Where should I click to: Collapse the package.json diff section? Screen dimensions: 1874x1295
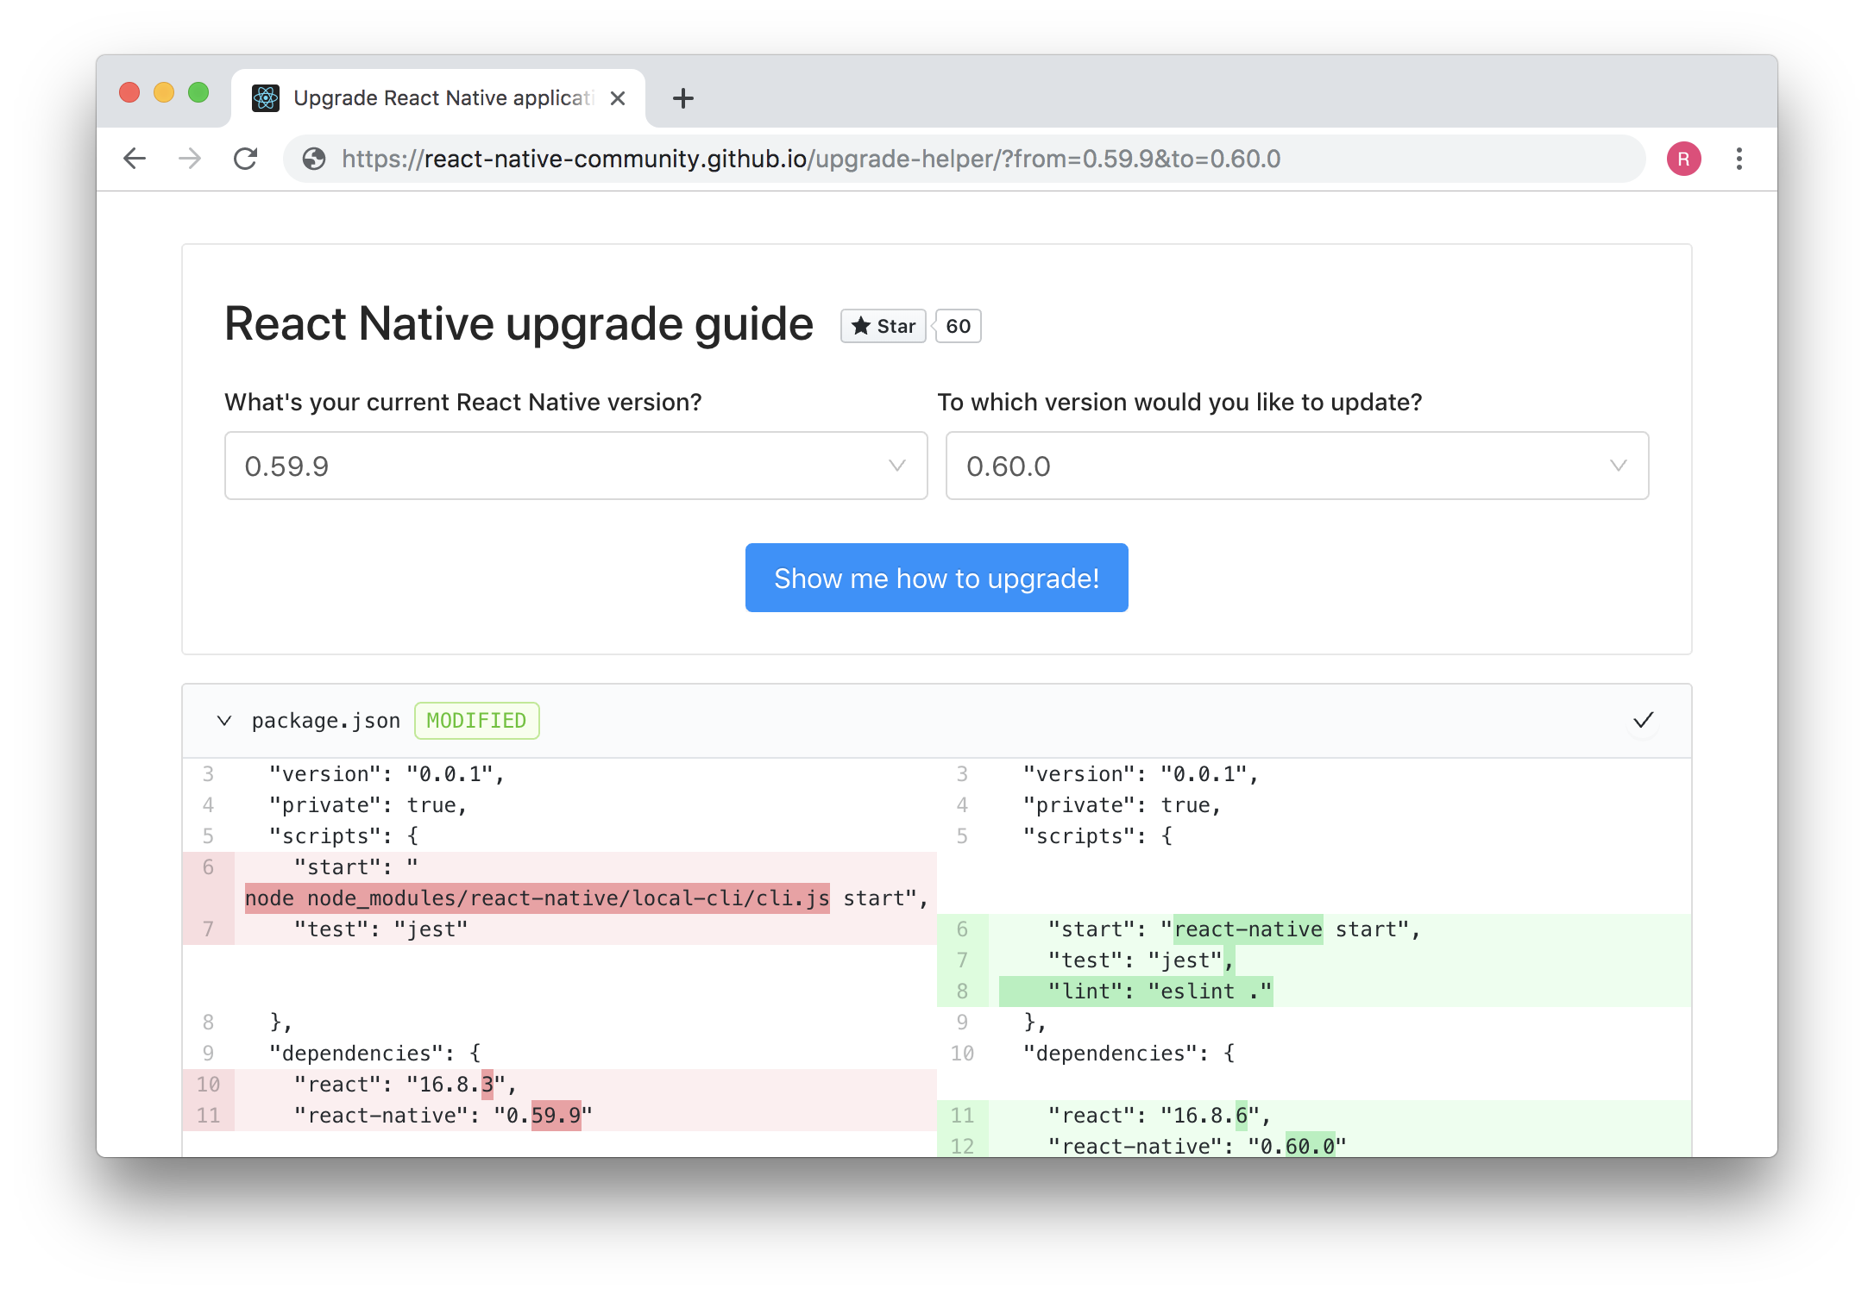click(224, 721)
